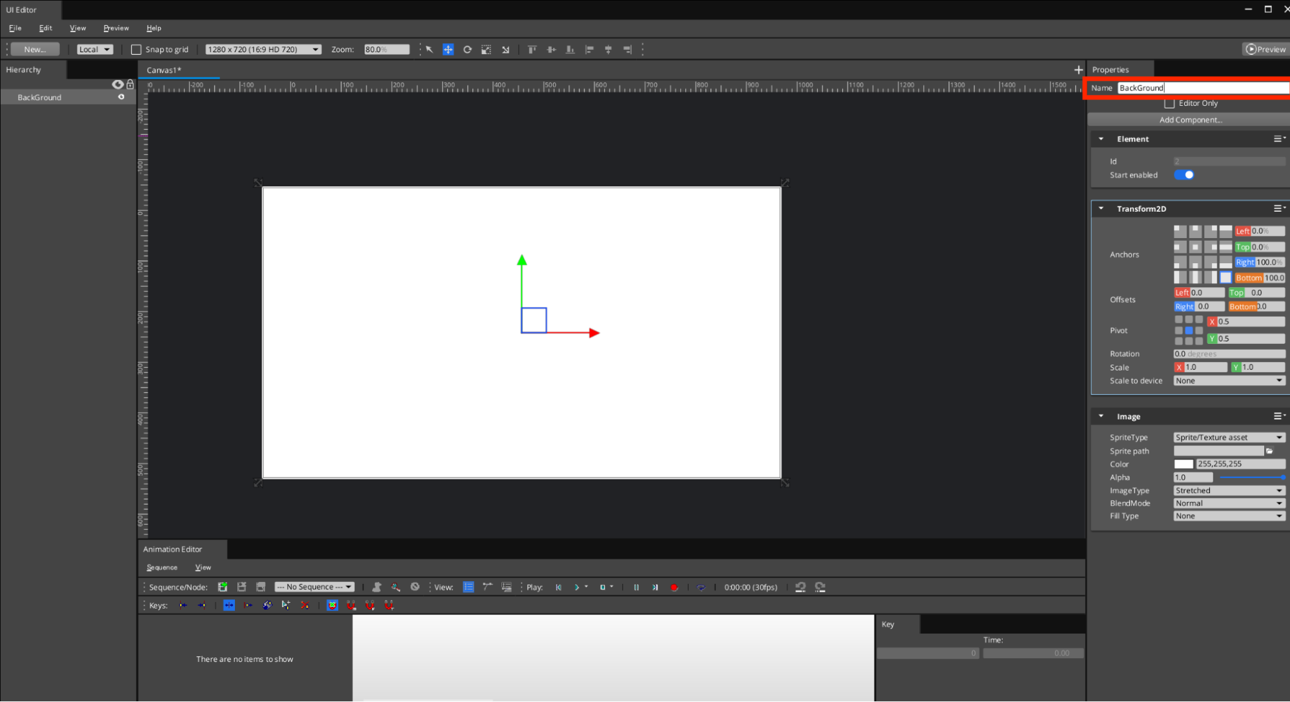Viewport: 1290px width, 702px height.
Task: Hide the BackGround element via its eye
Action: coord(121,97)
